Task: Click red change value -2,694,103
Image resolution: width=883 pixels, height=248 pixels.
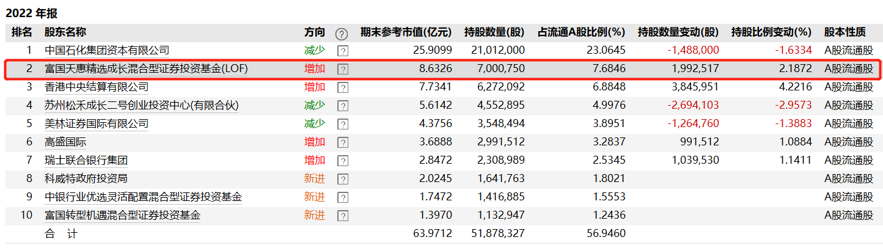Action: click(694, 105)
